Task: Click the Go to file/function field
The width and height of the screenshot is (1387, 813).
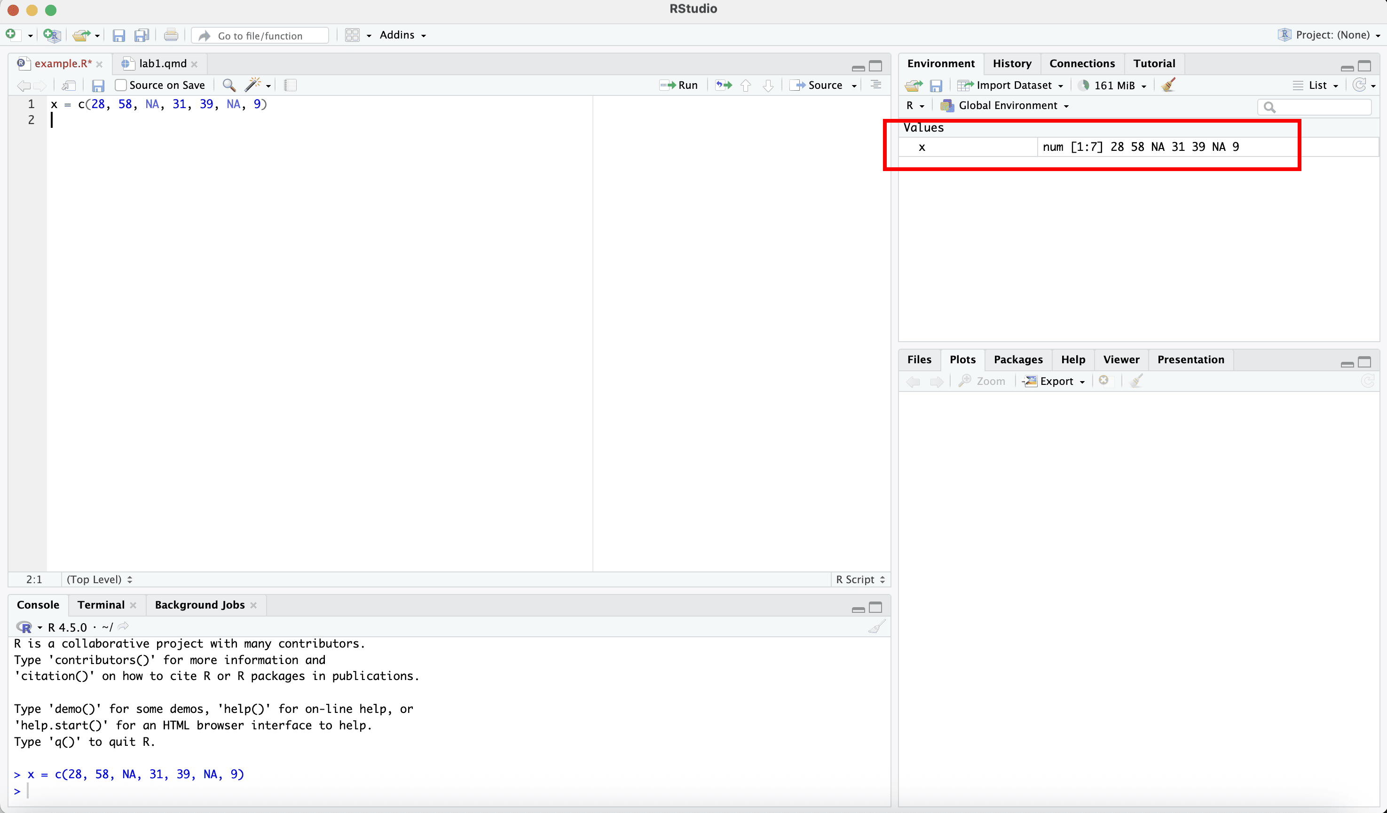Action: click(x=260, y=36)
